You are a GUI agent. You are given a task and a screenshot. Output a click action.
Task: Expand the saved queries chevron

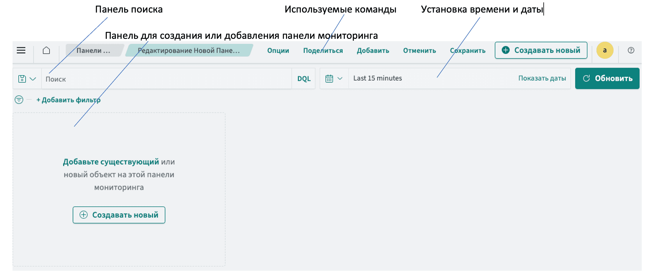tap(33, 79)
